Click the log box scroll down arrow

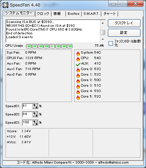click(103, 40)
